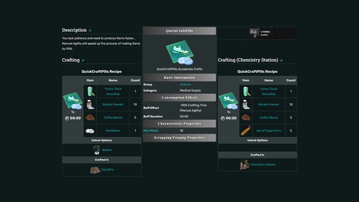
Task: Click the anchor link icon beside Description heading
Action: tap(90, 30)
